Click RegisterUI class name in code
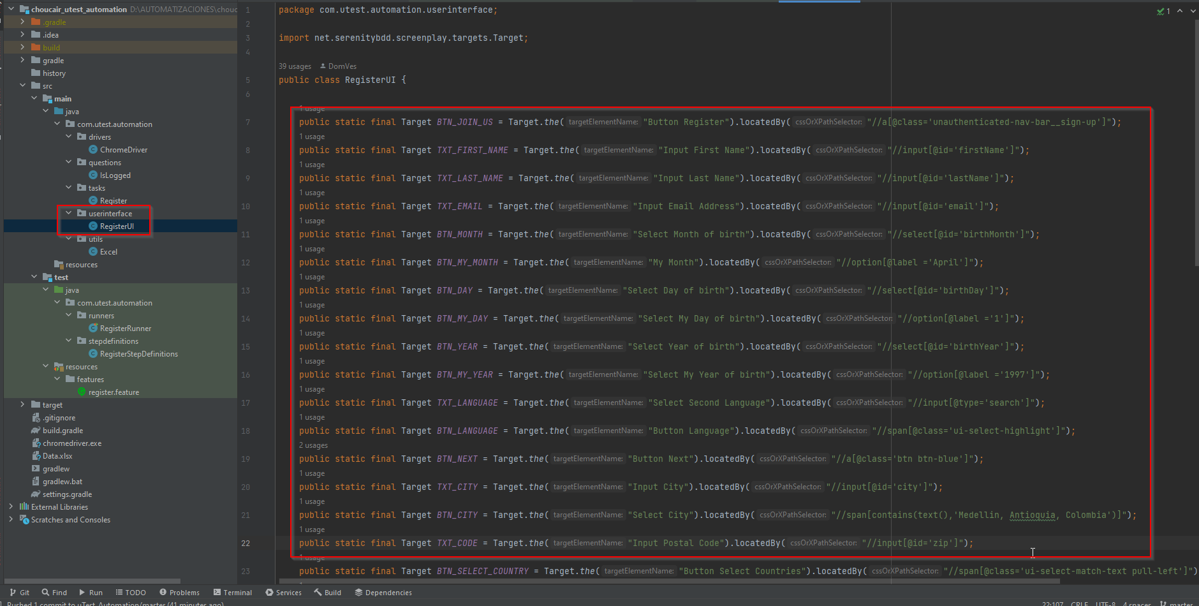This screenshot has height=606, width=1199. click(371, 80)
